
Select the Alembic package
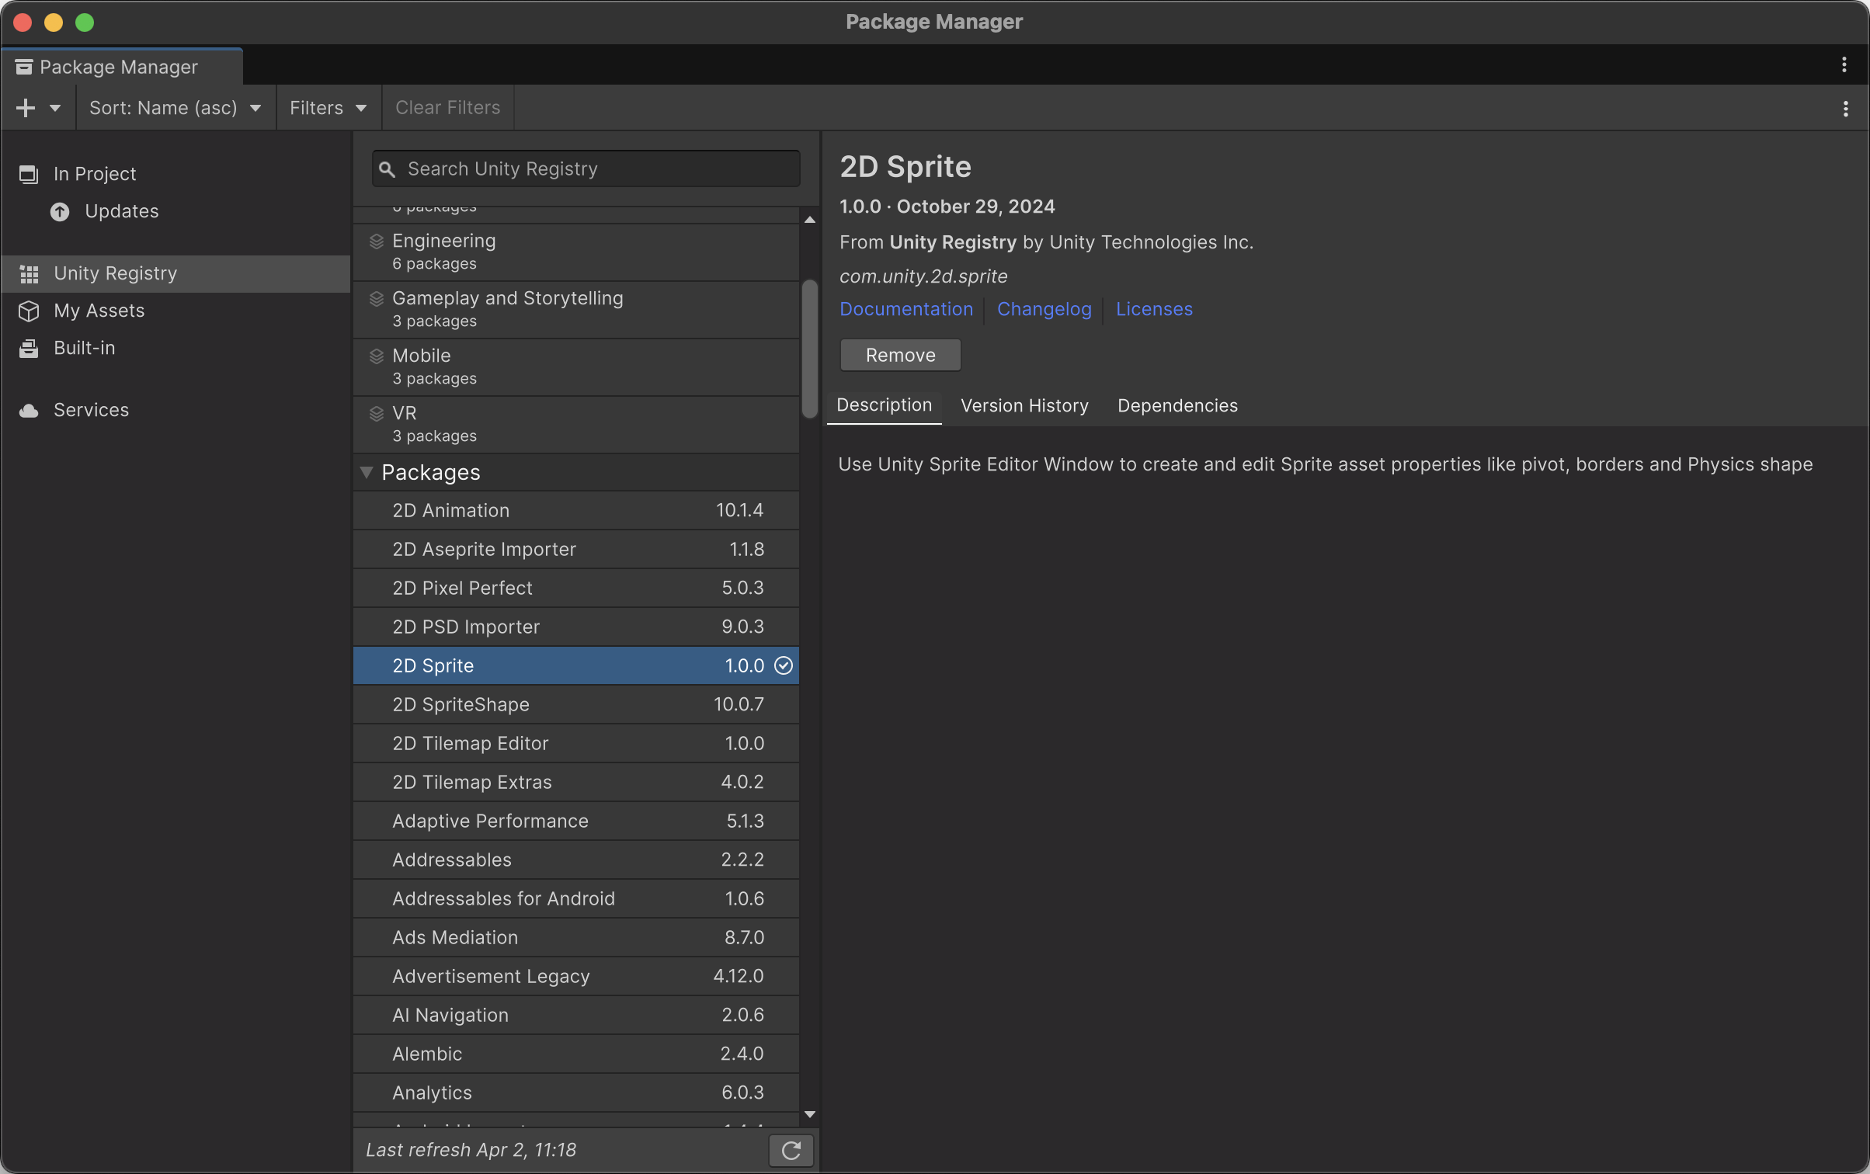pos(576,1054)
